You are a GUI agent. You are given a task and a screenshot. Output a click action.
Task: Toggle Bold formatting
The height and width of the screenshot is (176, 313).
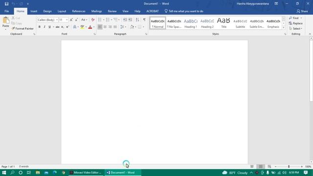pyautogui.click(x=39, y=27)
